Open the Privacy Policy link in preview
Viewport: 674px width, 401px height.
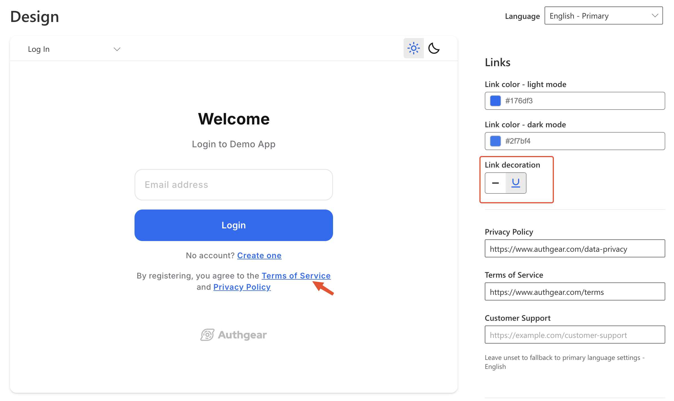[x=242, y=287]
